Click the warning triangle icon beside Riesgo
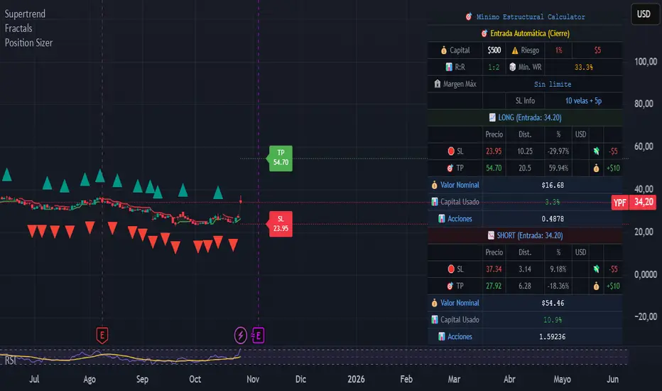Viewport: 662px width, 391px height. click(x=514, y=50)
